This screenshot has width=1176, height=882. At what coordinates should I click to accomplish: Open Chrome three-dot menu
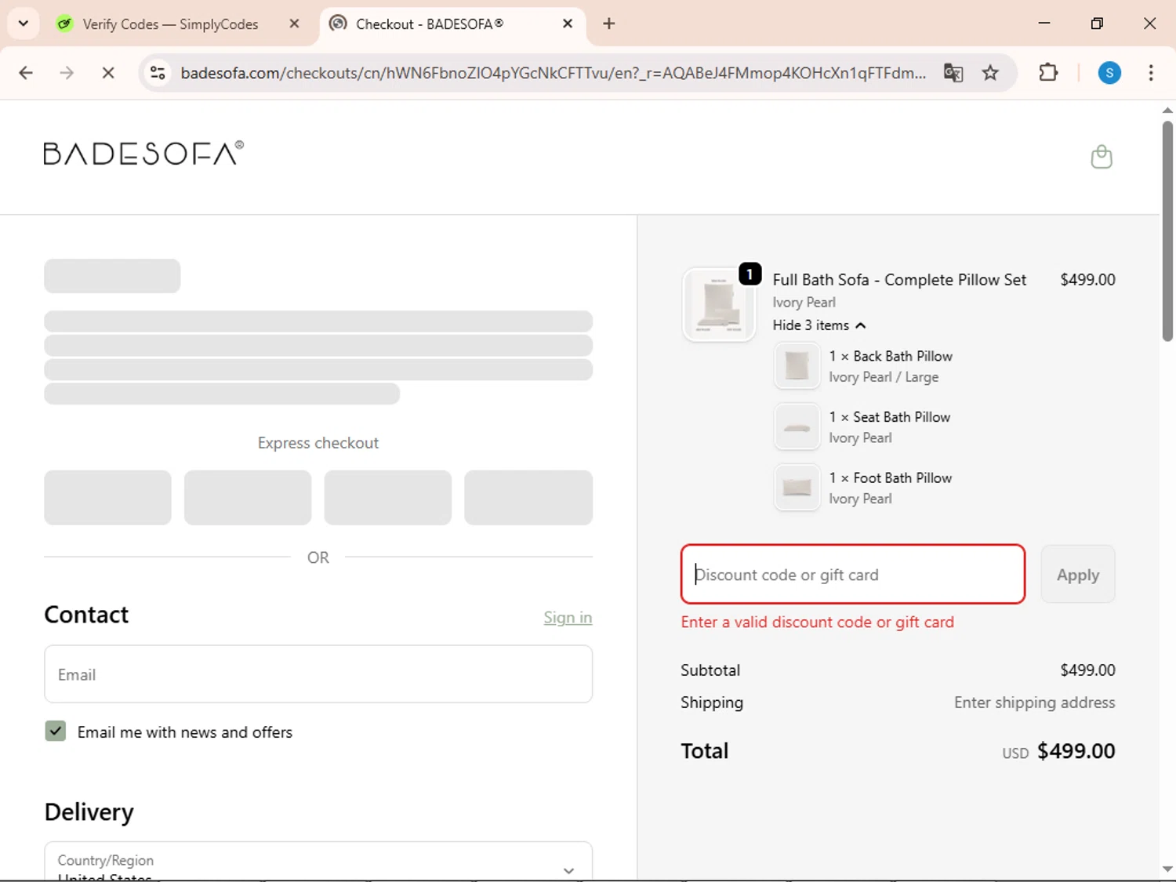(x=1151, y=73)
